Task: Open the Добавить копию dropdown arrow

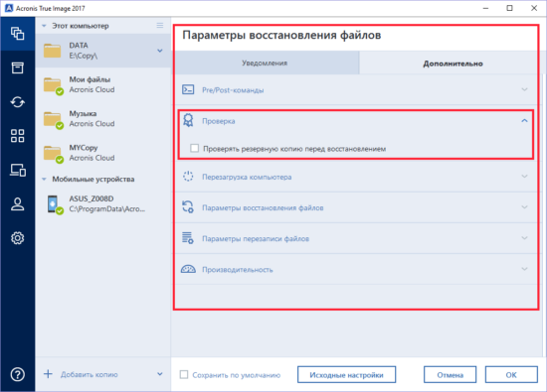Action: pyautogui.click(x=160, y=374)
